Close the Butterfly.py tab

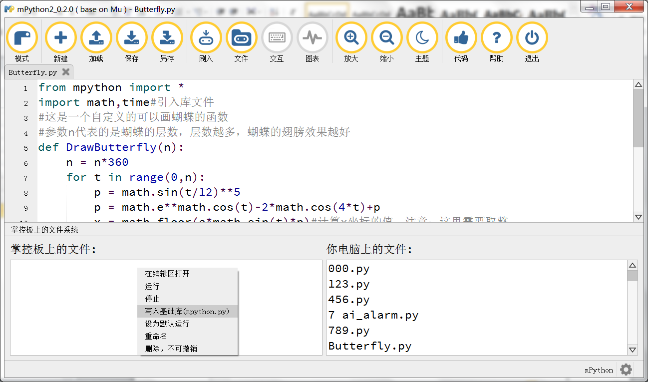point(65,72)
